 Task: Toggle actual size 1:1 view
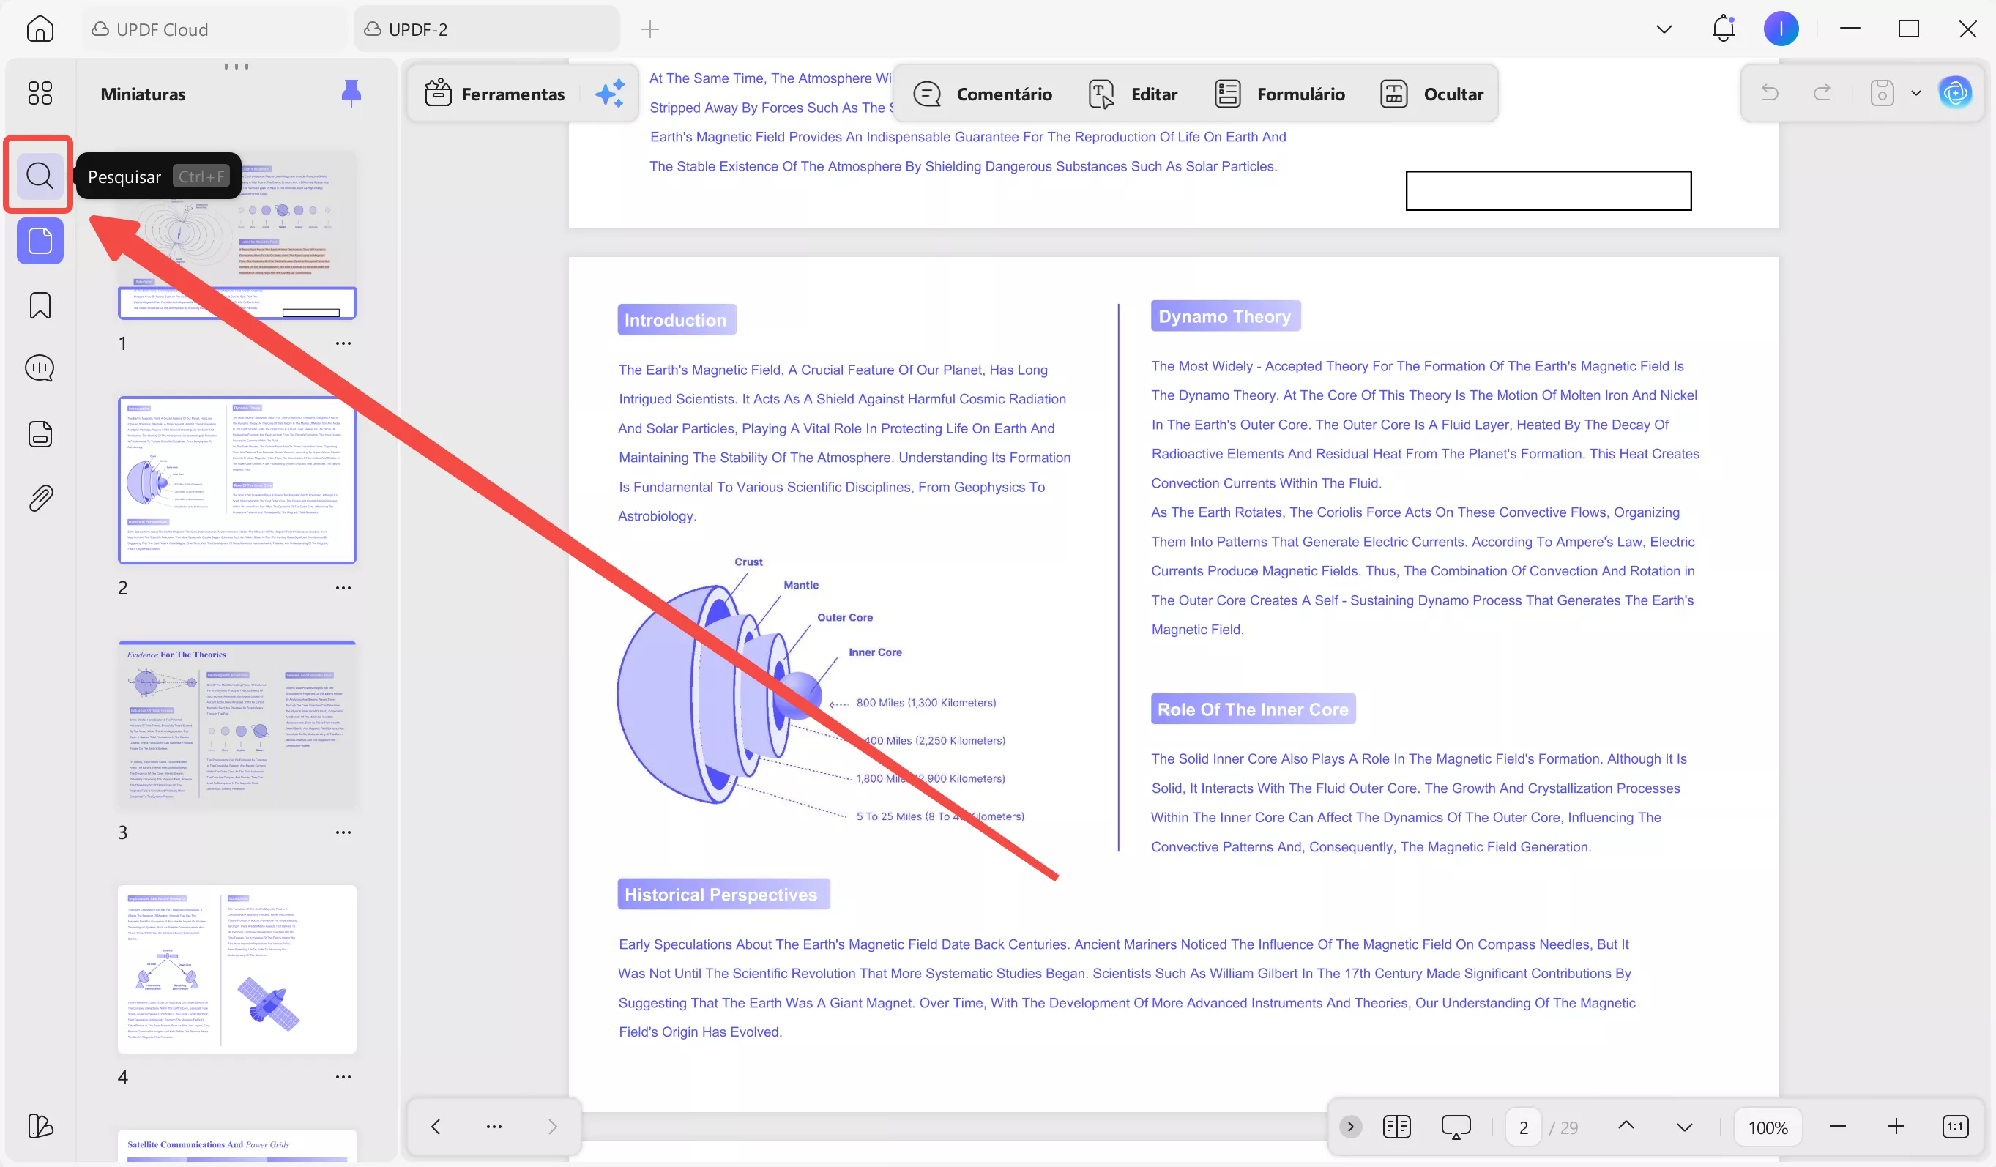click(1955, 1127)
